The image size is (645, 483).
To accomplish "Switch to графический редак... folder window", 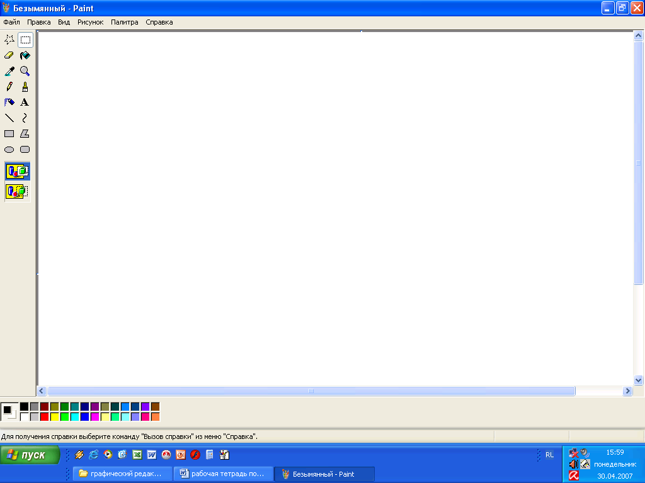I will click(x=123, y=474).
